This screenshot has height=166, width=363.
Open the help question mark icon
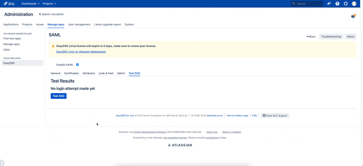337,4
